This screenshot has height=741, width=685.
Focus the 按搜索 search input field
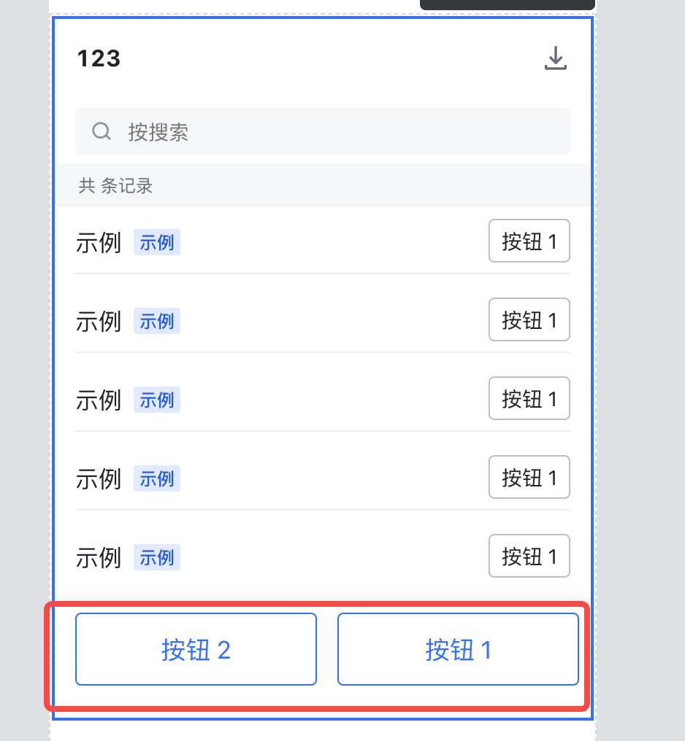click(x=323, y=131)
